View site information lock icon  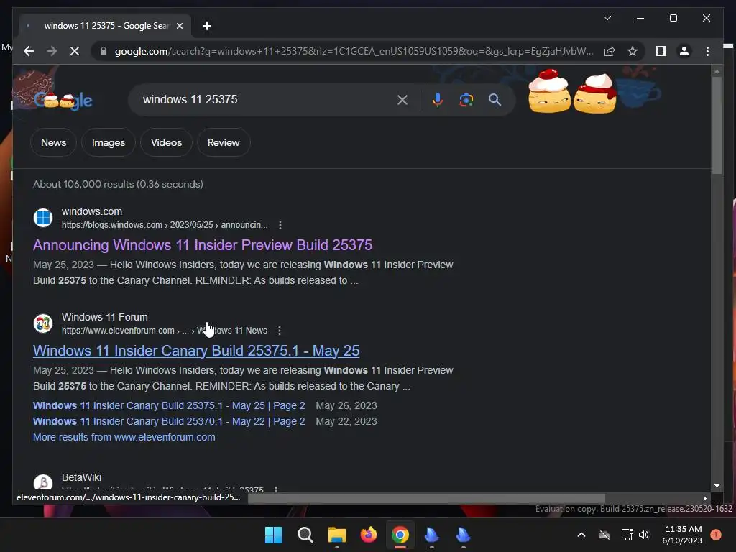point(103,51)
